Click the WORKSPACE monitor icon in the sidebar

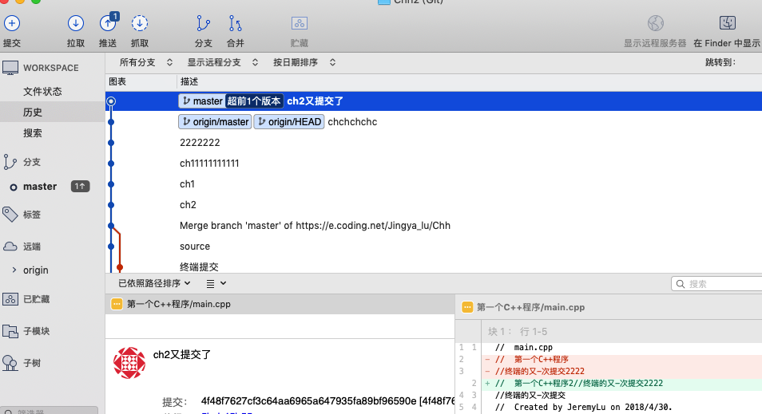(10, 68)
